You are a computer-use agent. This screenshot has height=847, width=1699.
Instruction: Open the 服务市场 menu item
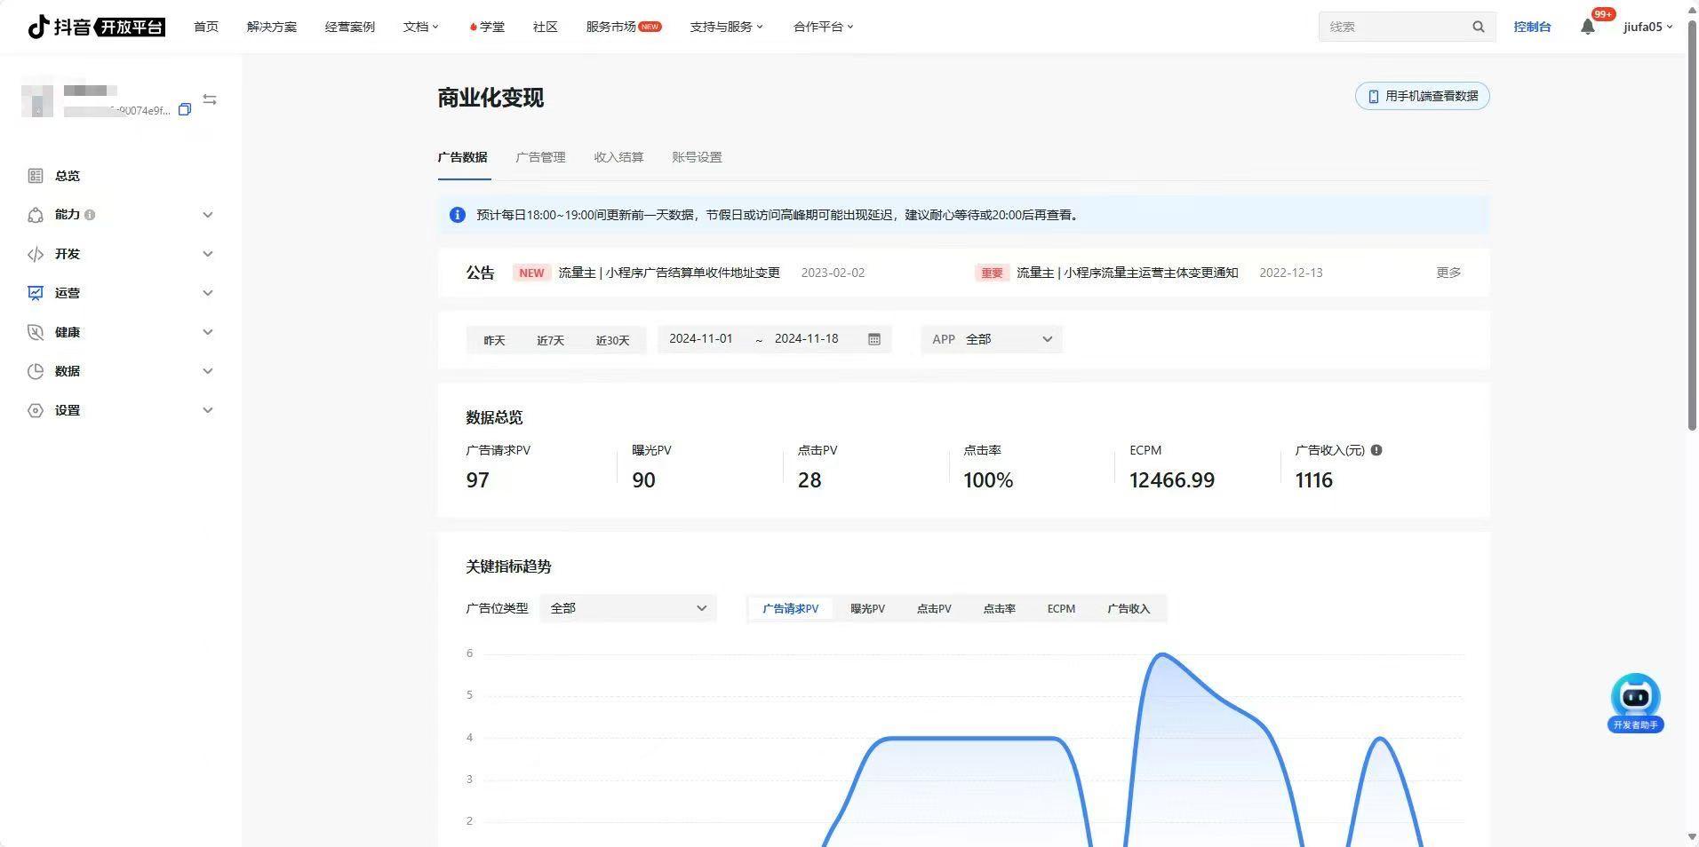(622, 27)
